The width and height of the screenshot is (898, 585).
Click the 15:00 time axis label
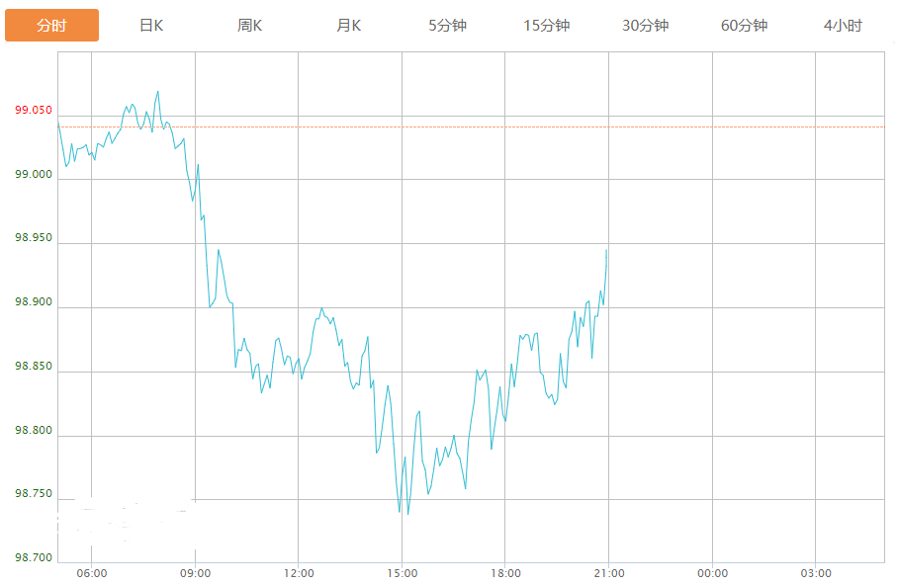click(402, 573)
